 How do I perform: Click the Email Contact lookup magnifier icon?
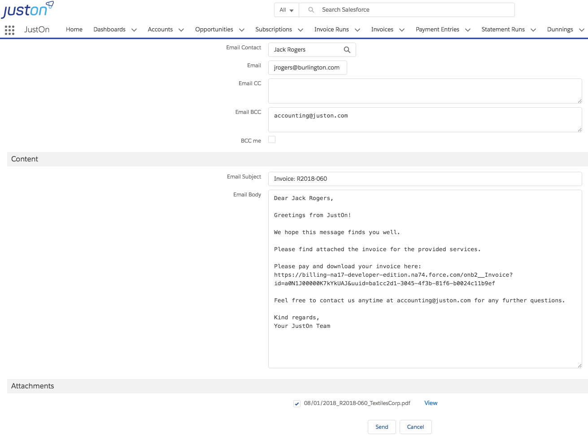click(x=347, y=50)
